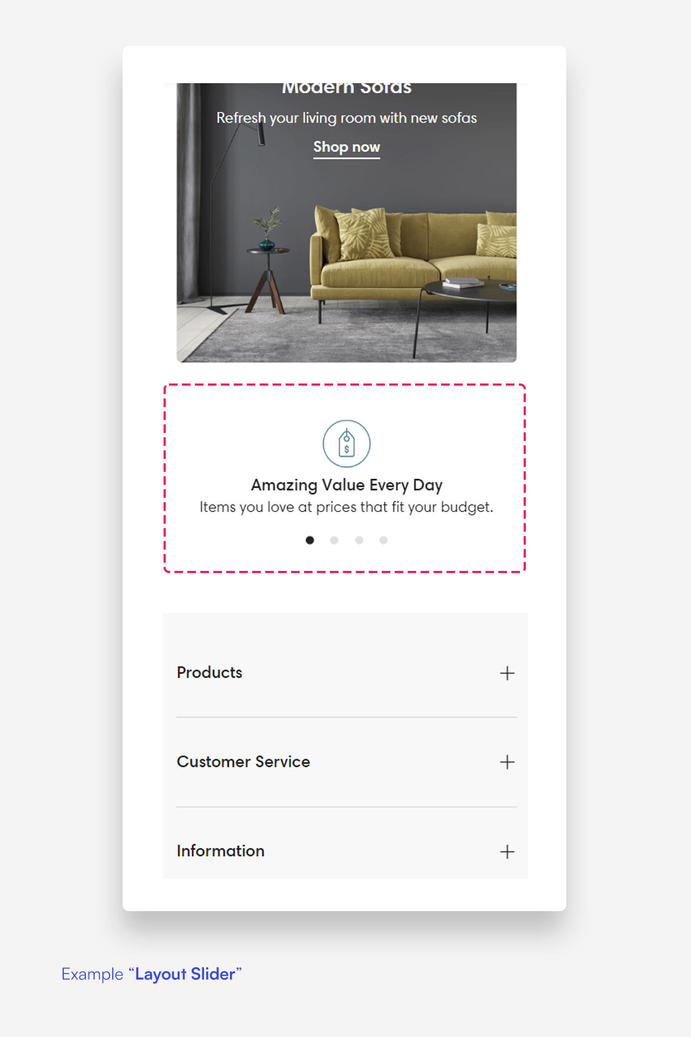691x1037 pixels.
Task: Click the Amazing Value Every Day heading
Action: (x=347, y=485)
